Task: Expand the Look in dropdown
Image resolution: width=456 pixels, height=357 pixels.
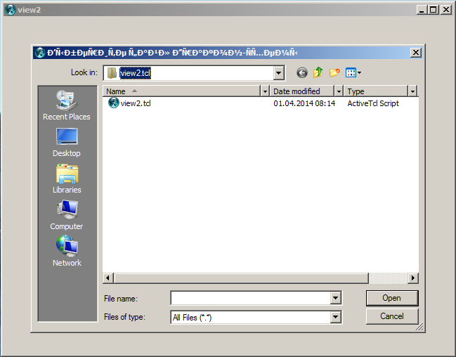Action: tap(279, 72)
